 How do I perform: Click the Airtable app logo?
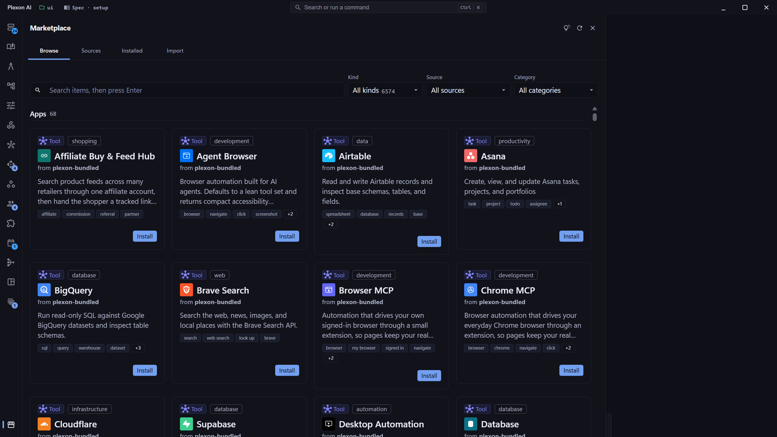[328, 156]
